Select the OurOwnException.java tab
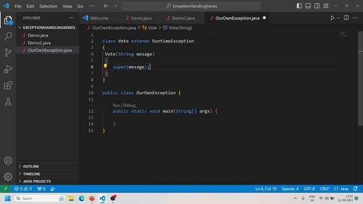363x204 pixels. tap(237, 18)
